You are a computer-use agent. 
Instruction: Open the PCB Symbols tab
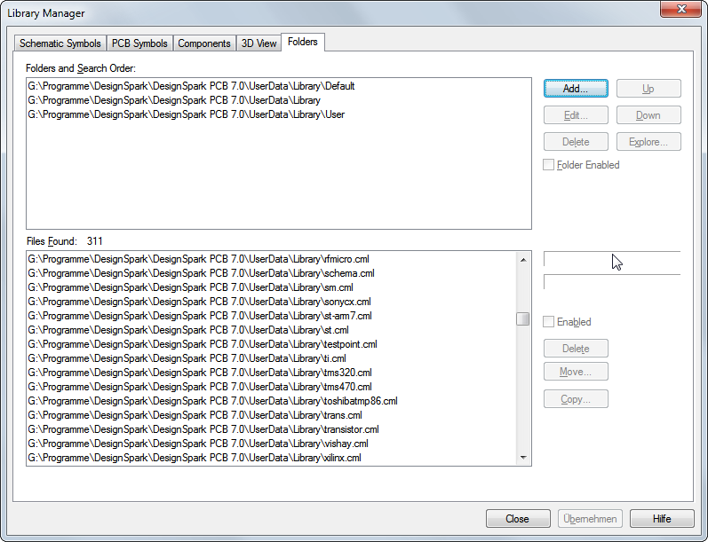click(x=139, y=43)
